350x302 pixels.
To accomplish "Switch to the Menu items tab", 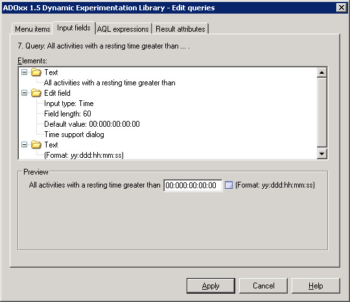I will pyautogui.click(x=32, y=29).
